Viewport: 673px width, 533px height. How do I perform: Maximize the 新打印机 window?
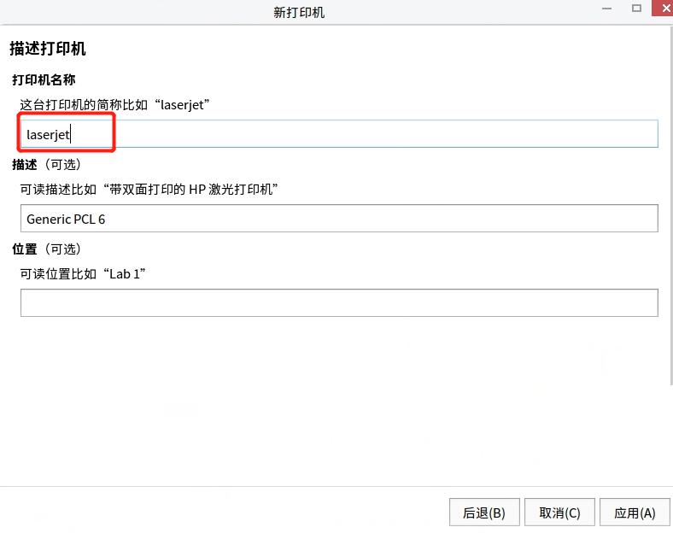(x=636, y=9)
